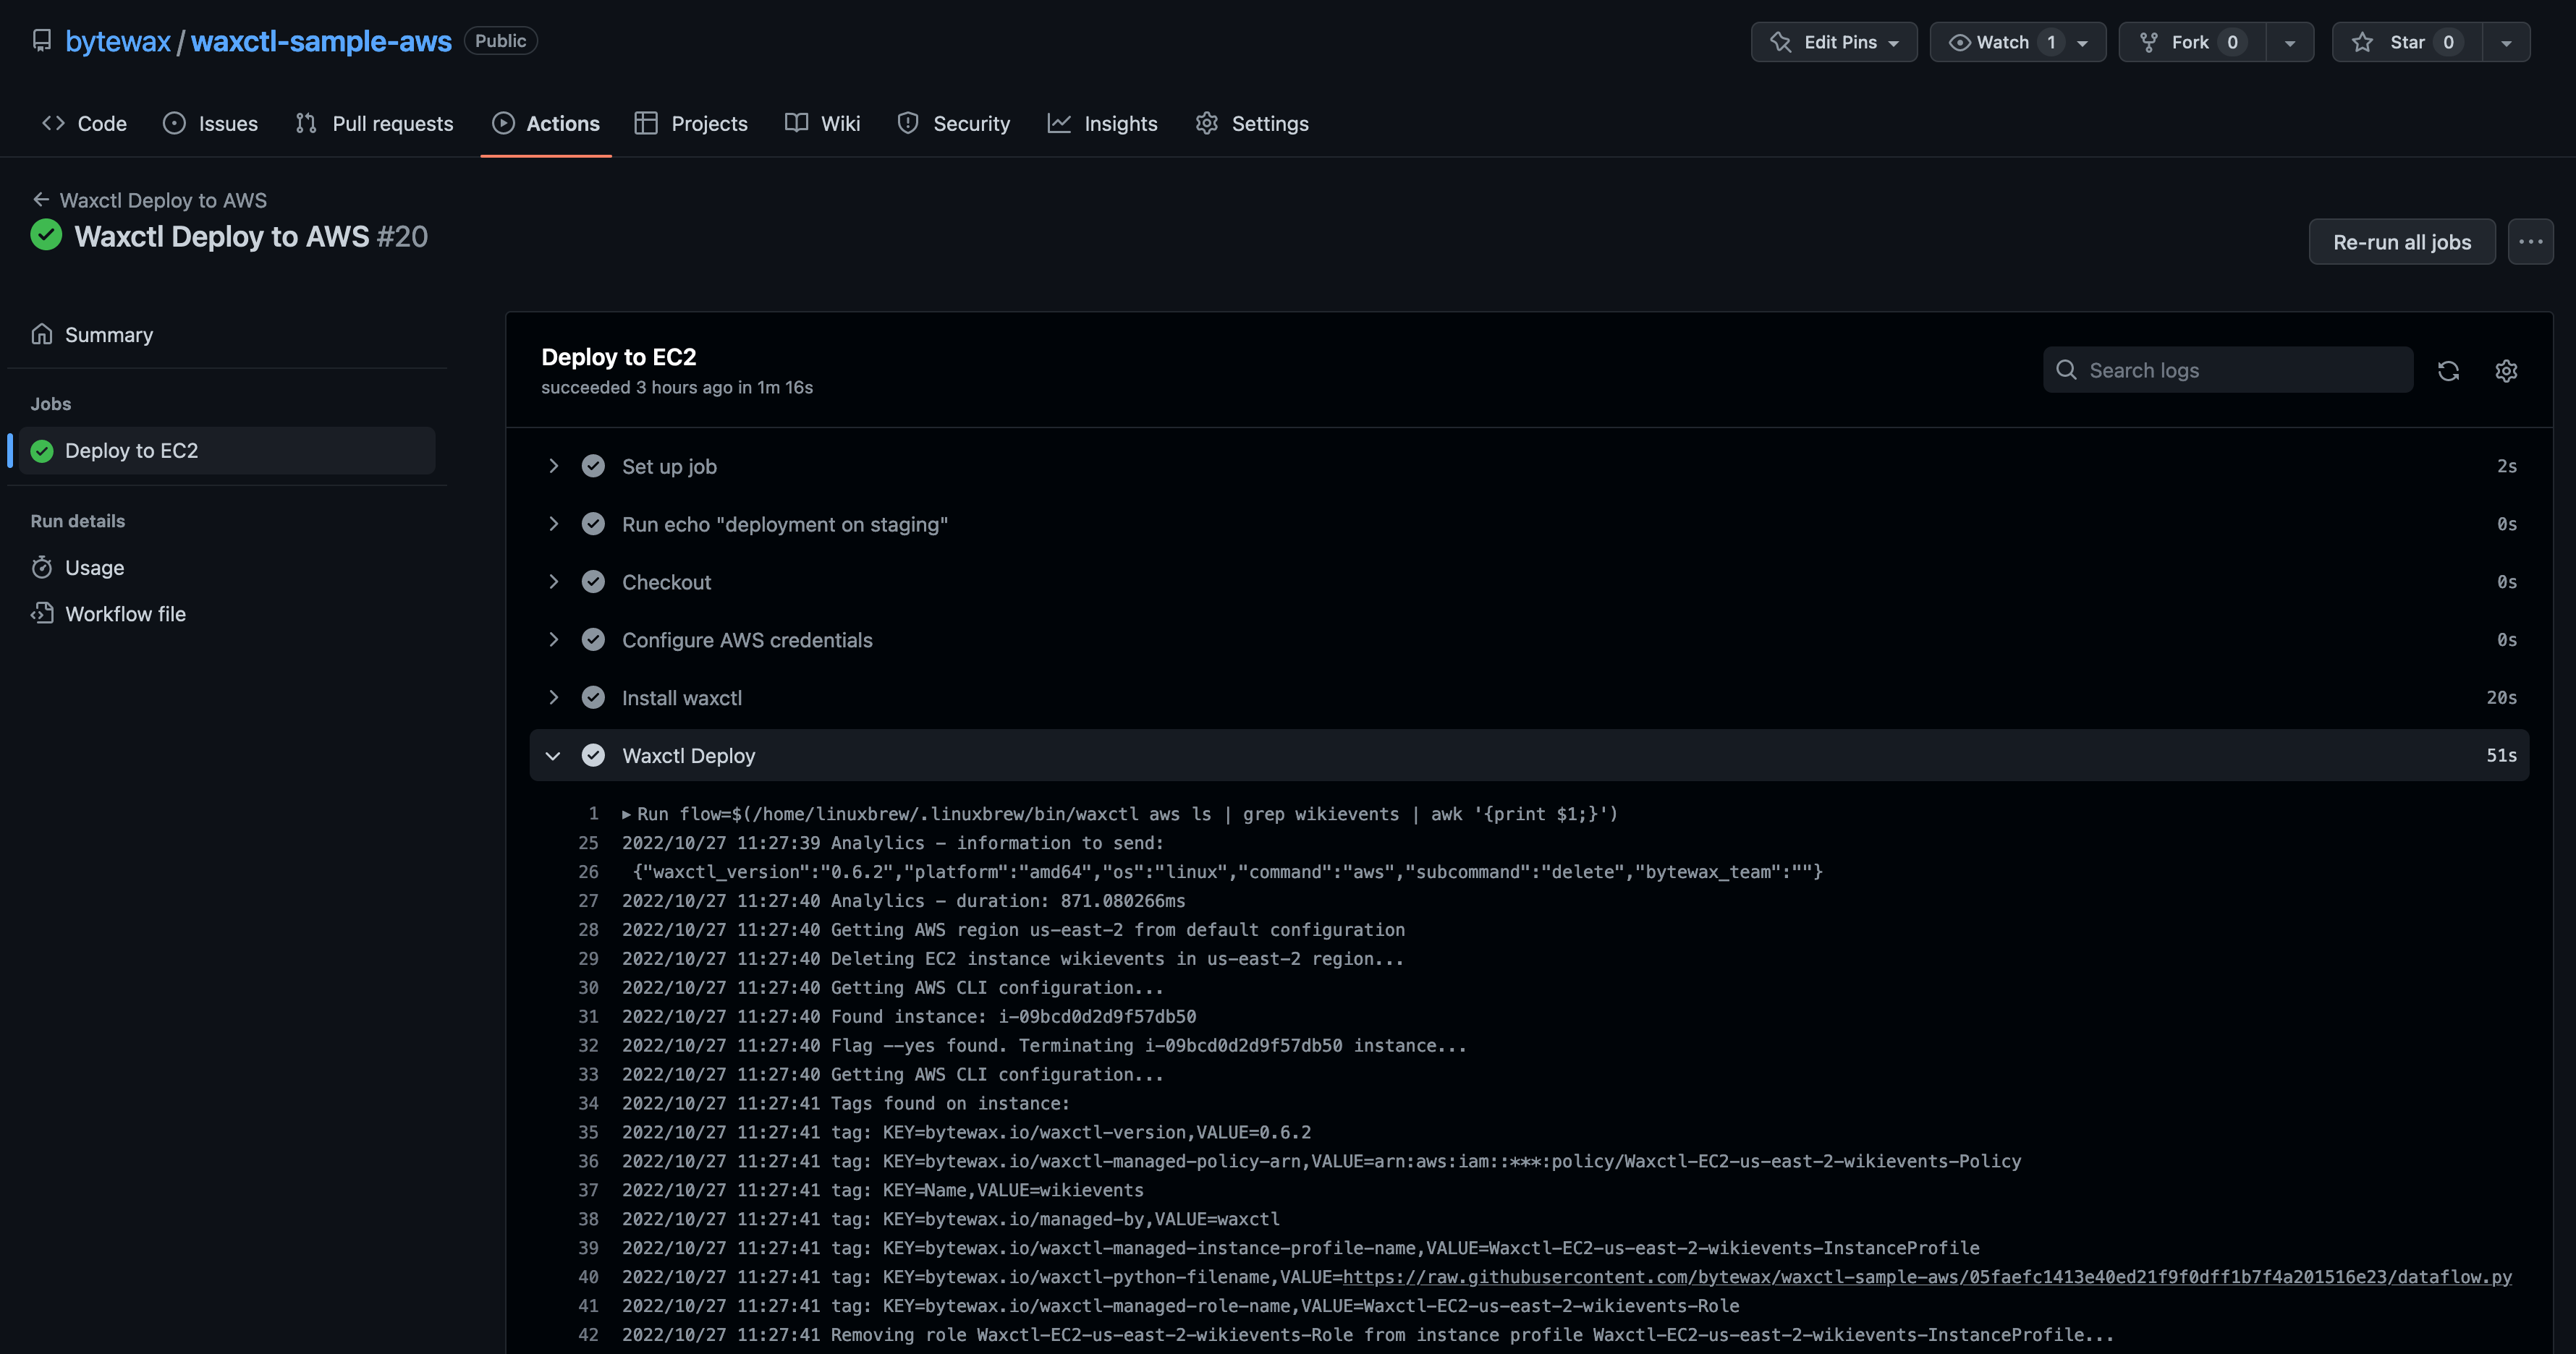Expand the Checkout step
The width and height of the screenshot is (2576, 1354).
(1529, 582)
